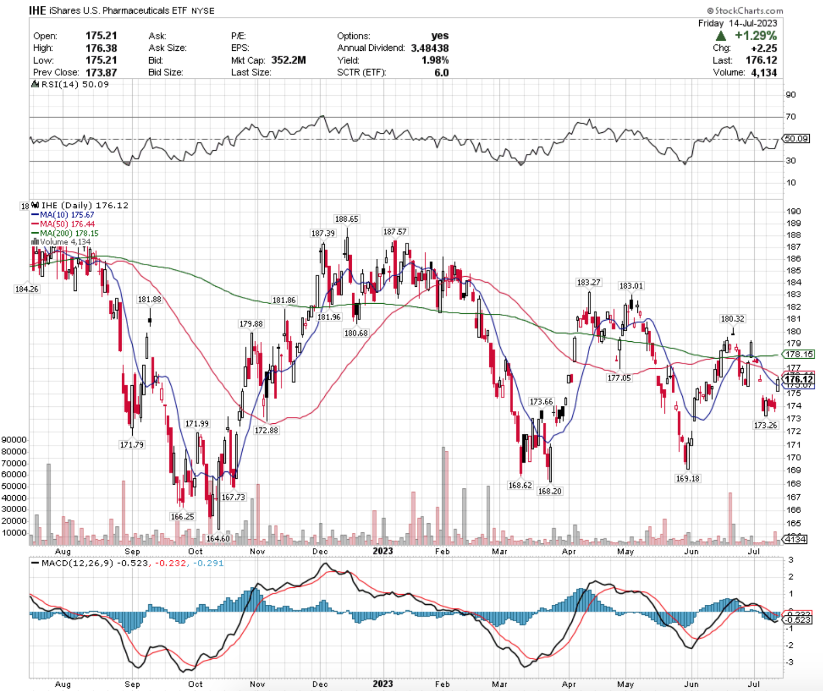Click the Last value 176.12 in header

pyautogui.click(x=761, y=60)
